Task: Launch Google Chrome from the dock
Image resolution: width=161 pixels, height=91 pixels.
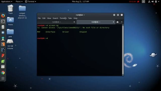Action: 3,73
